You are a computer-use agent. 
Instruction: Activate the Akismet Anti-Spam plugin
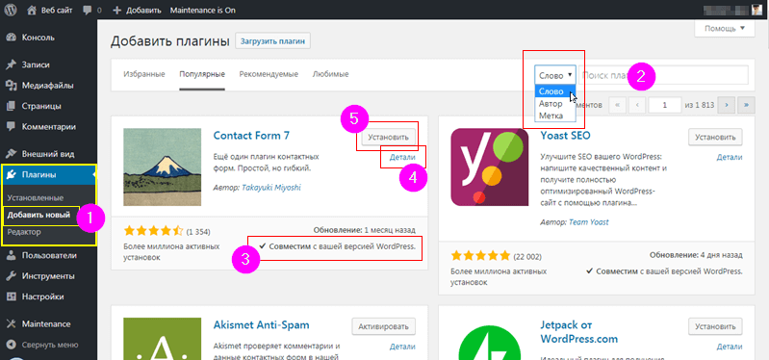383,326
